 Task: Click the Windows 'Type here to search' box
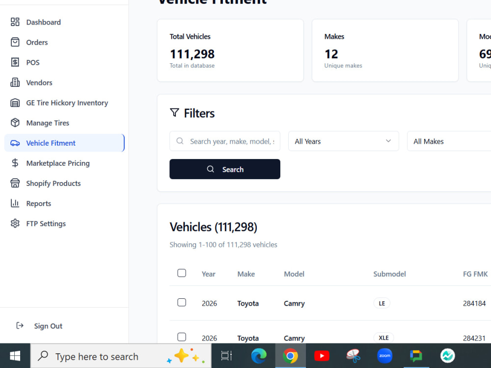121,356
